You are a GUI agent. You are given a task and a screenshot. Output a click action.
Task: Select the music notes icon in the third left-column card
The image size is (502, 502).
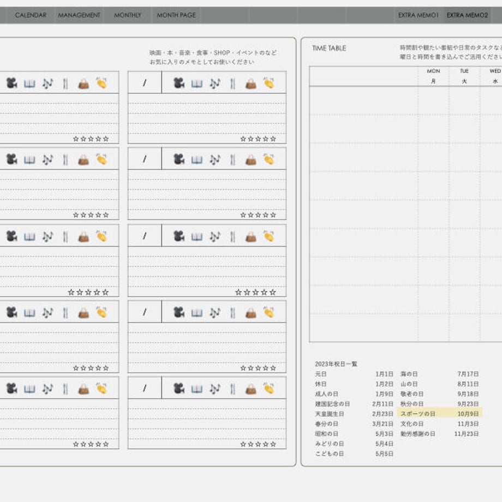[47, 237]
